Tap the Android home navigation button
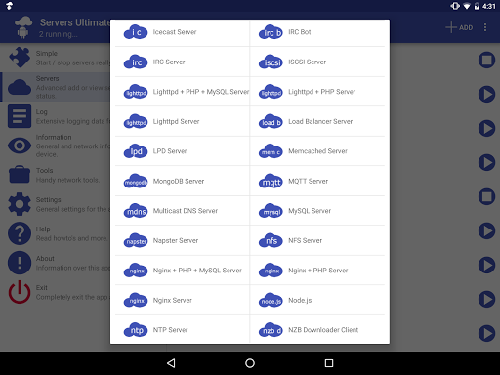Viewport: 500px width, 375px height. click(250, 363)
